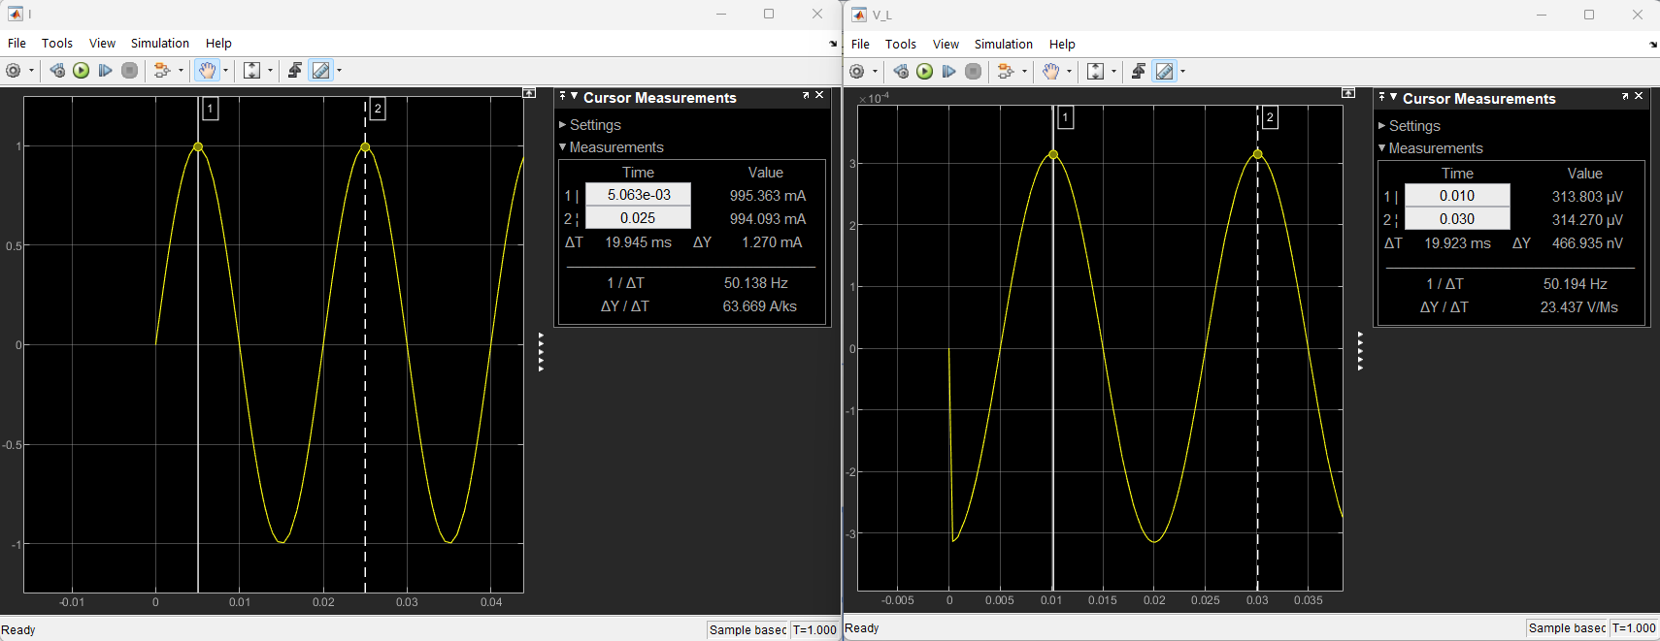Open scale axes dropdown arrow in I window

tap(270, 70)
